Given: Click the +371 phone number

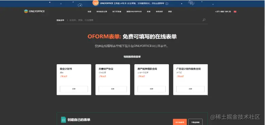Looking at the screenshot, I should tap(223, 12).
